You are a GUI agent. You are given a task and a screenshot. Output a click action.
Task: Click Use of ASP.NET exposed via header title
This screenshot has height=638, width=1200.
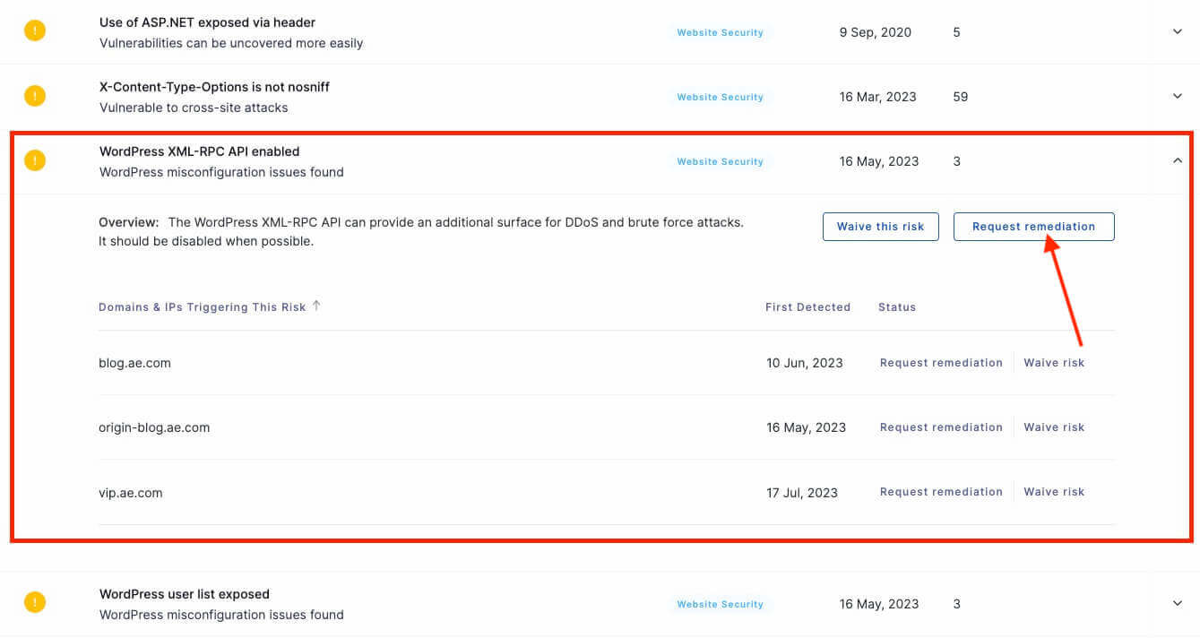click(x=207, y=22)
